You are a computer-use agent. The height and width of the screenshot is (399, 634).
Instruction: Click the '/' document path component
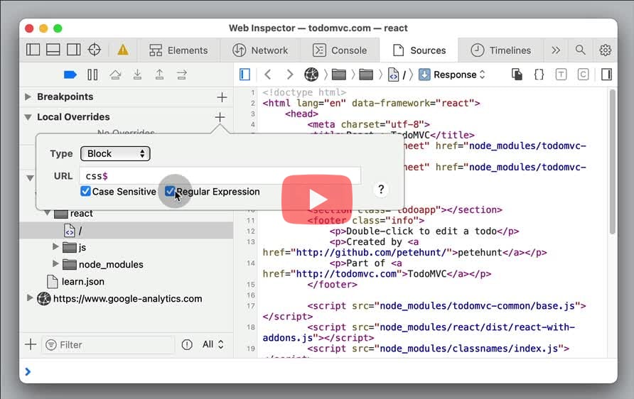(397, 75)
